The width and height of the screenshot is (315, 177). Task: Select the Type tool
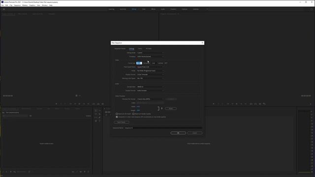click(99, 121)
